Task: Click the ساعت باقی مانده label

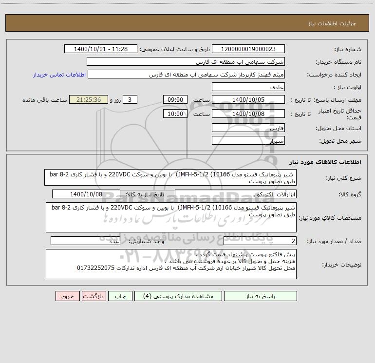Action: point(45,100)
